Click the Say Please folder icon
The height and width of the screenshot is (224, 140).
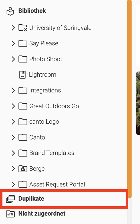coord(23,43)
